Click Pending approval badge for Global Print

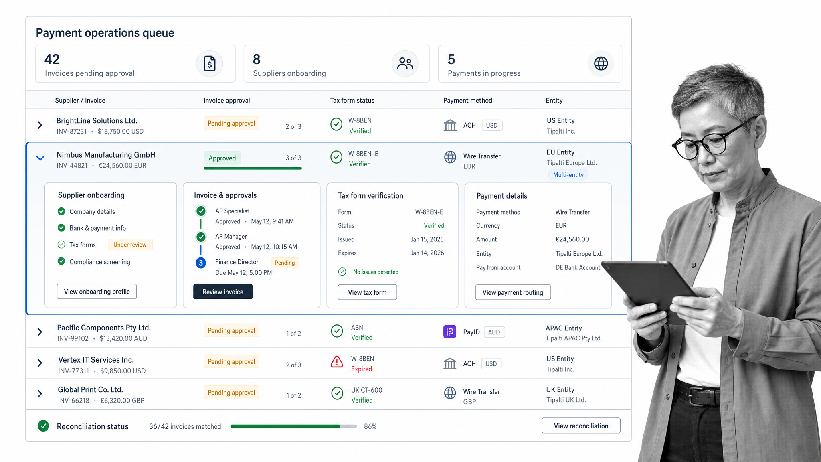(x=231, y=393)
